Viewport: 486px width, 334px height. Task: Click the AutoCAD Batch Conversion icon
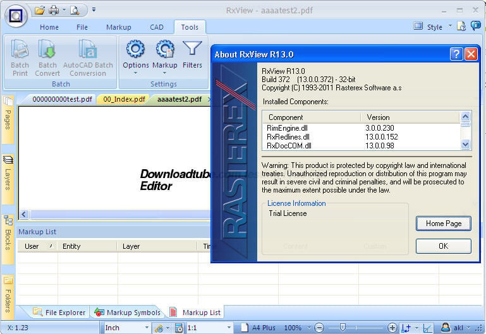tap(88, 49)
